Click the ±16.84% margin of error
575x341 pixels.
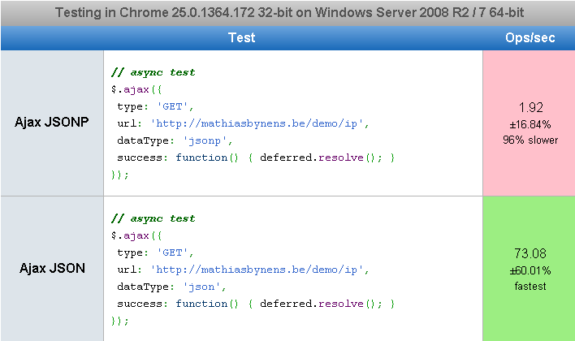tap(530, 124)
